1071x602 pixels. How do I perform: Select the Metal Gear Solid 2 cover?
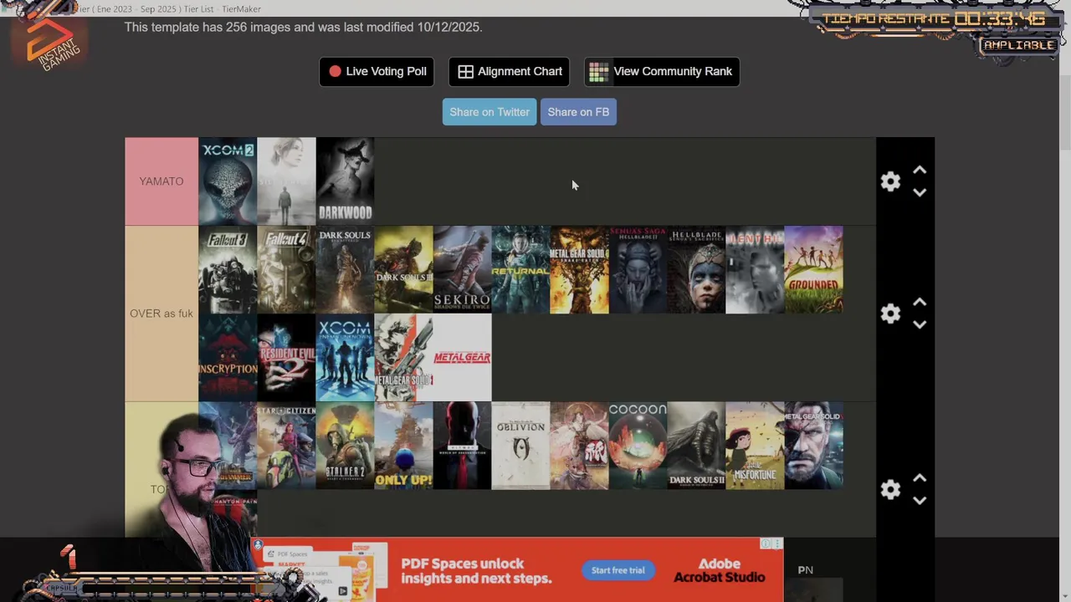403,358
